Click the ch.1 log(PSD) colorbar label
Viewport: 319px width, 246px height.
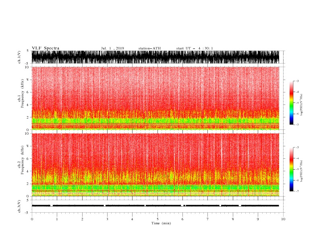pyautogui.click(x=302, y=105)
